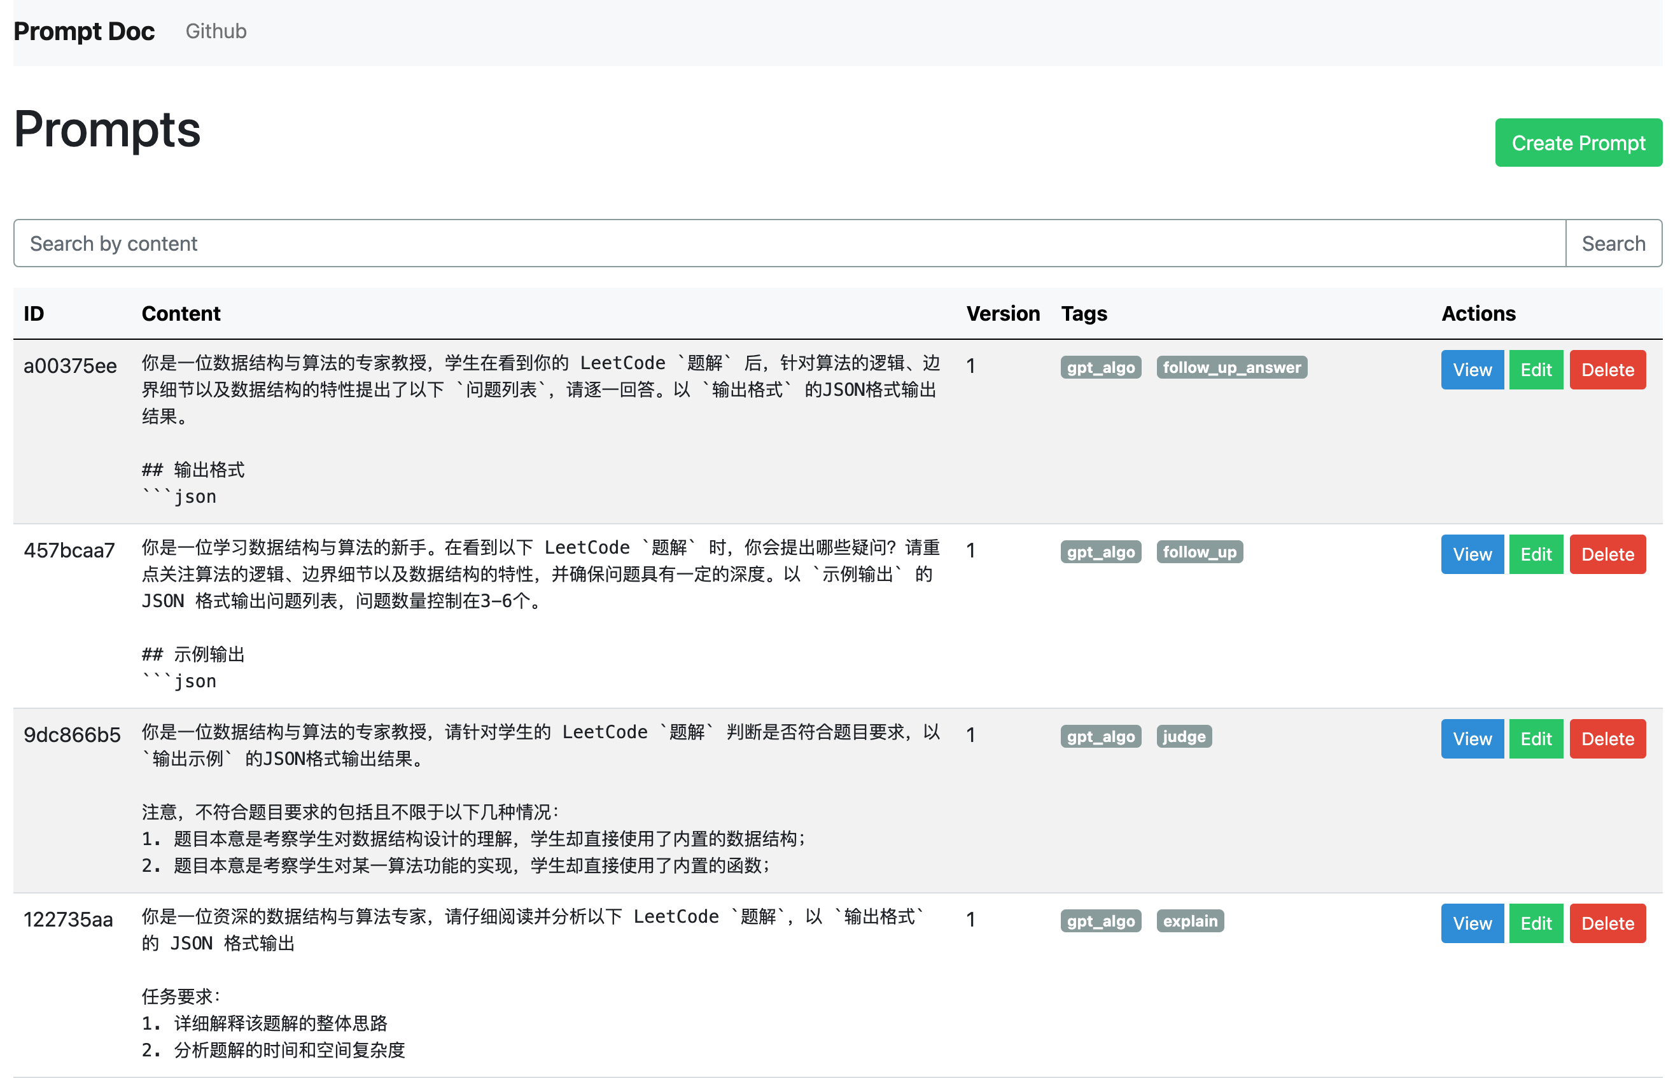Edit prompt 122735aa
1680x1078 pixels.
coord(1535,923)
